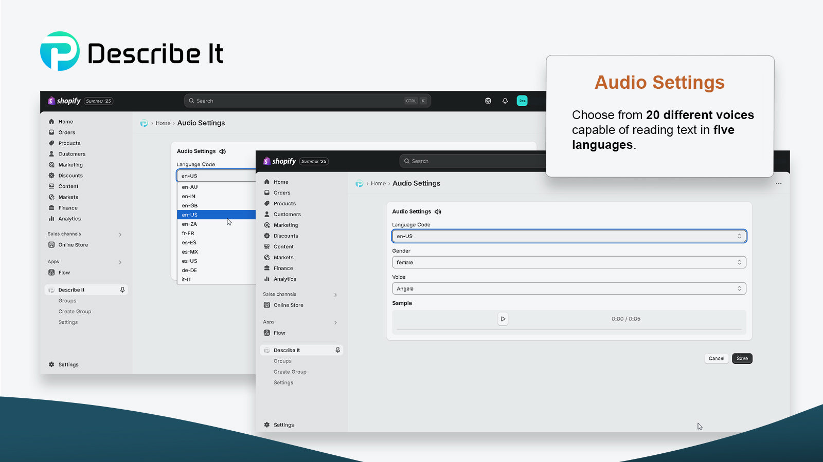Choose en-GB from the language list
This screenshot has width=823, height=462.
tap(217, 205)
